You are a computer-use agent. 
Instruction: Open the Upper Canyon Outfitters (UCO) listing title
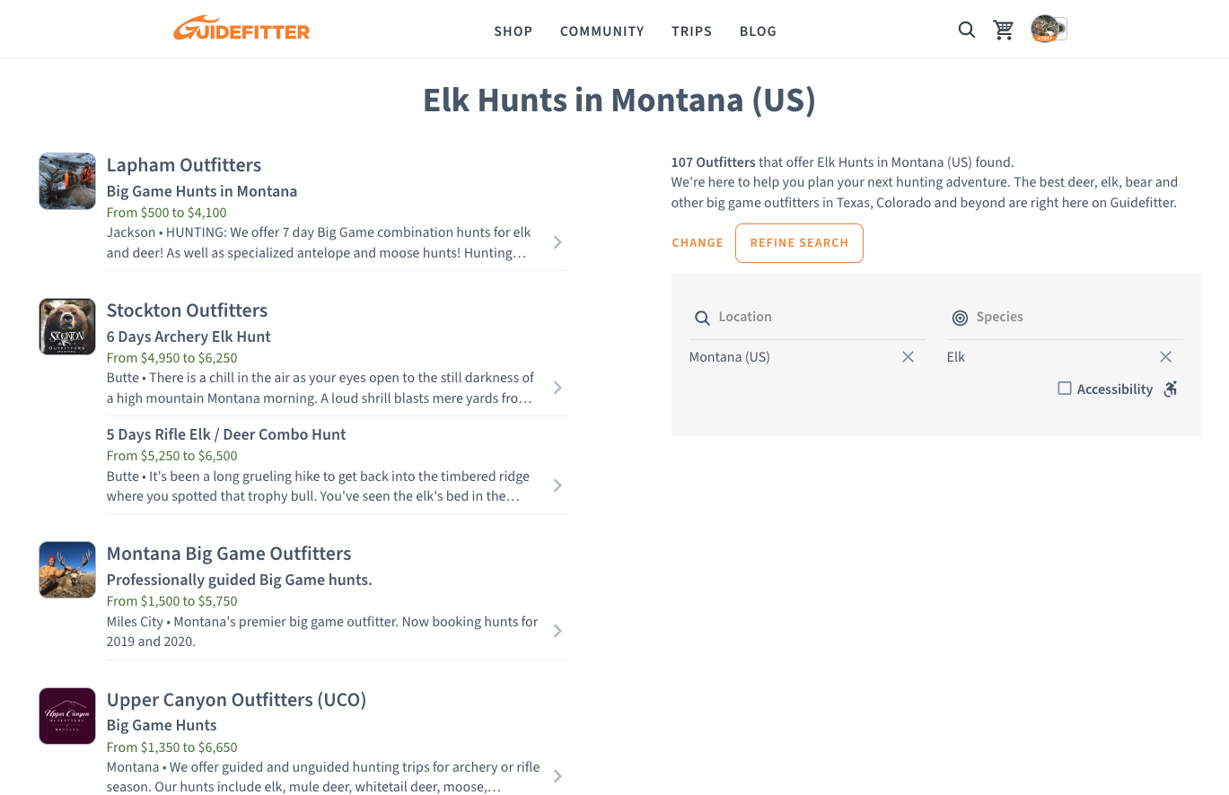236,699
